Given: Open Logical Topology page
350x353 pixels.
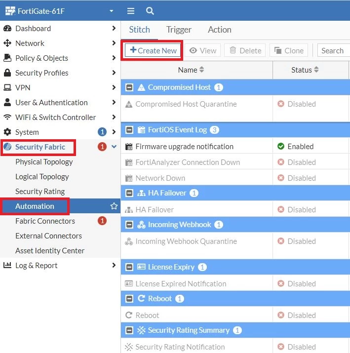Looking at the screenshot, I should click(x=42, y=177).
